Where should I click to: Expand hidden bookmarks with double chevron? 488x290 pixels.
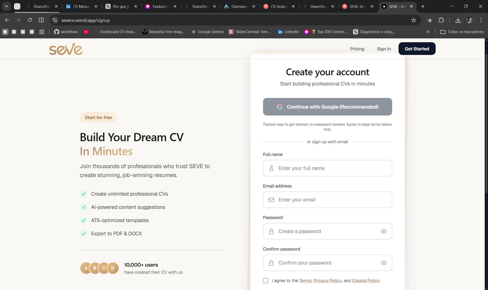pos(428,32)
